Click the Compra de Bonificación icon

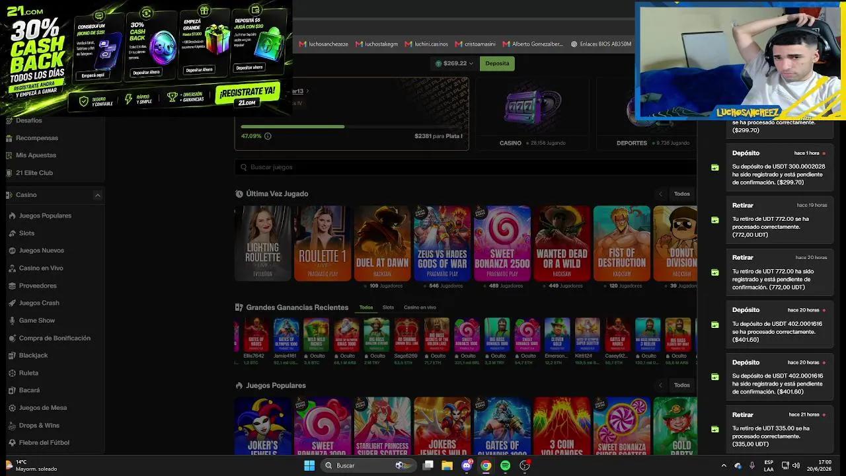pos(13,338)
